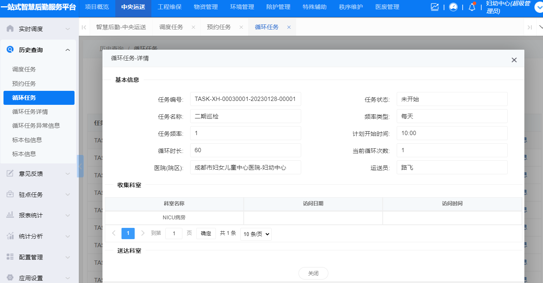Expand the 配置管理 menu
This screenshot has width=543, height=283.
68,257
